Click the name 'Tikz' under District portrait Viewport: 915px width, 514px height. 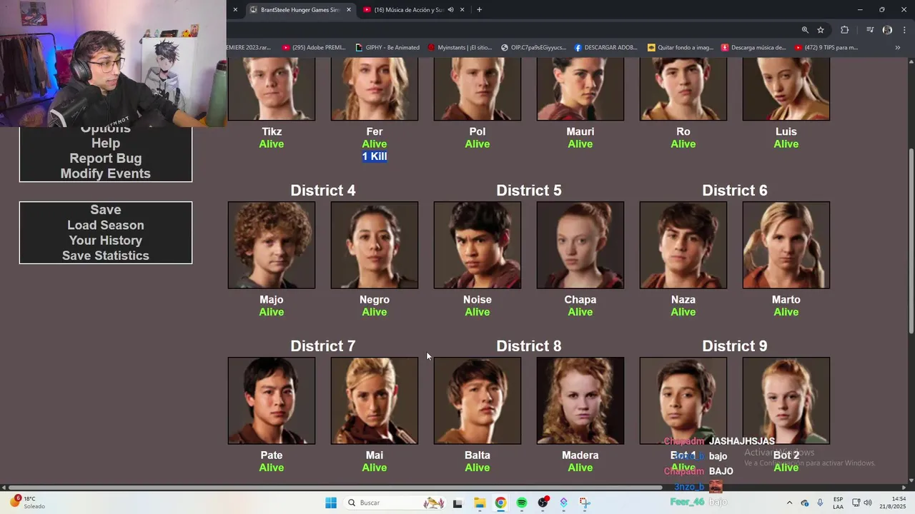pos(272,131)
